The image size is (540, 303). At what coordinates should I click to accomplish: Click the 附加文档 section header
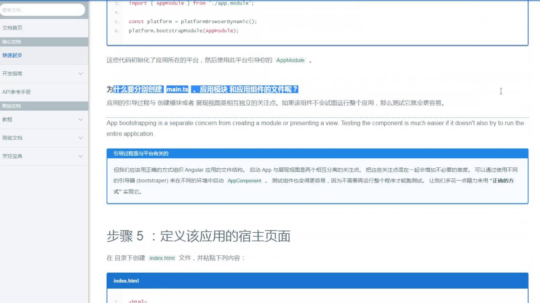(44, 106)
